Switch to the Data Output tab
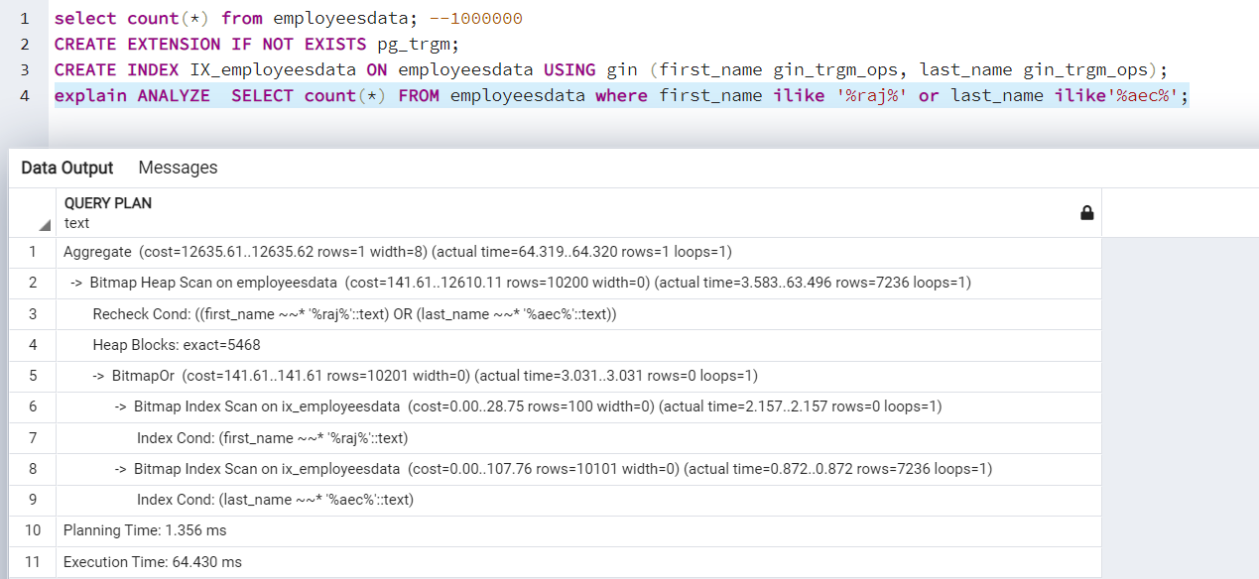Screen dimensions: 1259x579 66,168
